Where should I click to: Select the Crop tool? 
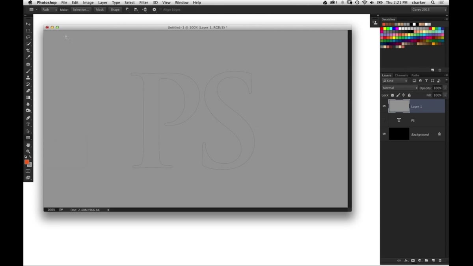[x=28, y=50]
